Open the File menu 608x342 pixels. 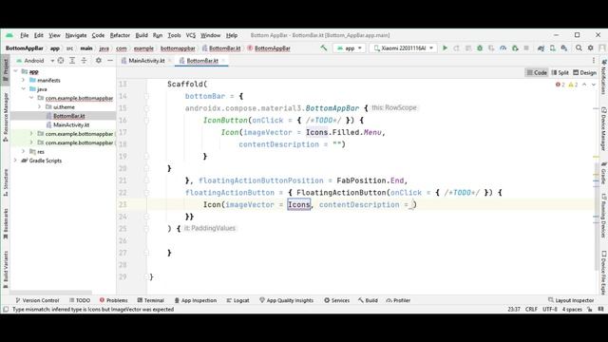tap(25, 35)
